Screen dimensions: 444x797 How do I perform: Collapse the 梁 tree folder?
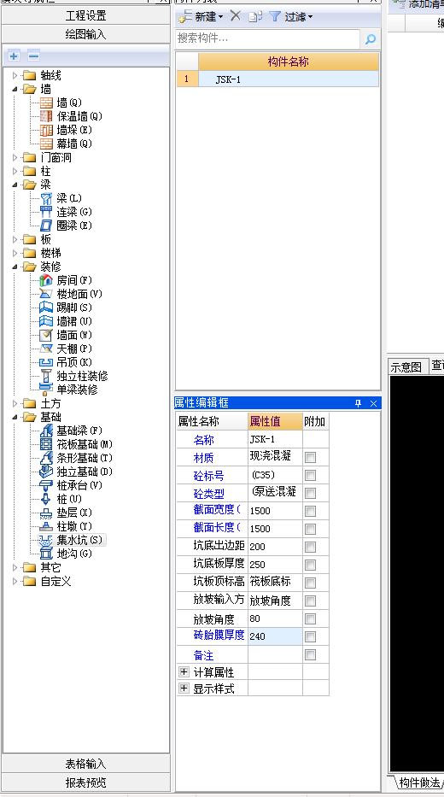15,185
